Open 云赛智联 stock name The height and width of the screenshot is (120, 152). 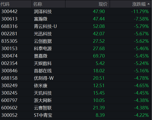point(43,108)
